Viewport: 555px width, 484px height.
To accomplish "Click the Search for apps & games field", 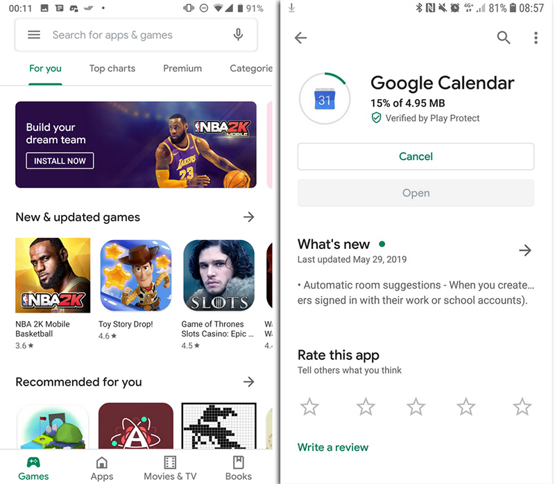I will pyautogui.click(x=136, y=35).
